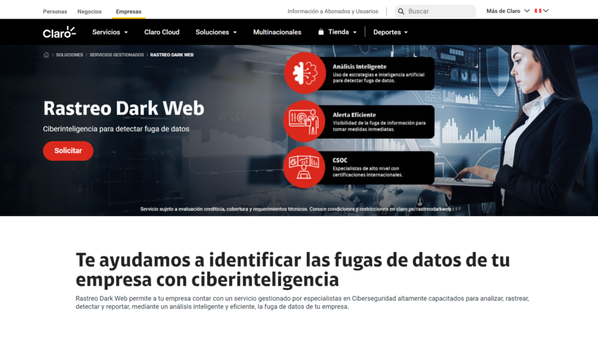
Task: Click the search magnifier icon
Action: 401,11
